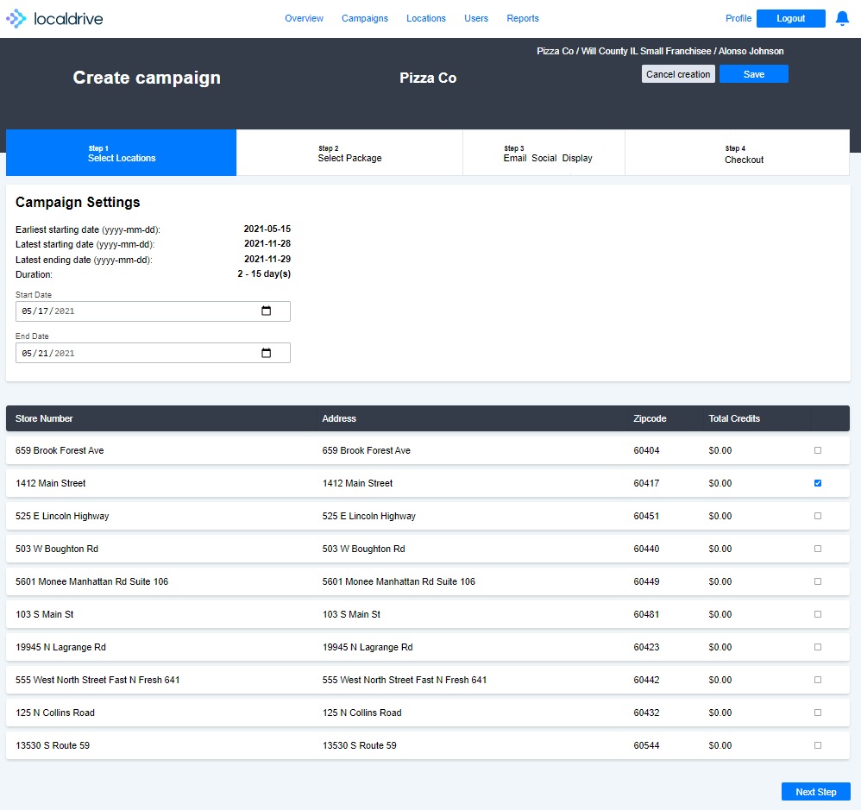861x810 pixels.
Task: Navigate to Users page
Action: 475,18
